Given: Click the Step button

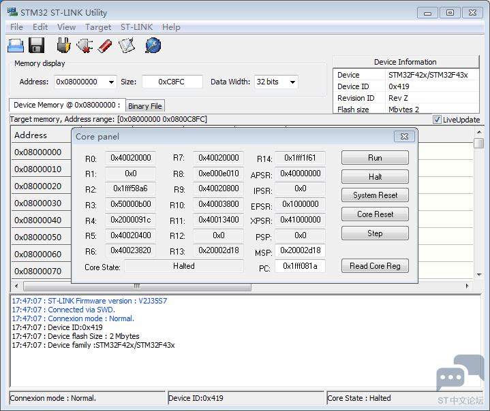Looking at the screenshot, I should click(375, 233).
